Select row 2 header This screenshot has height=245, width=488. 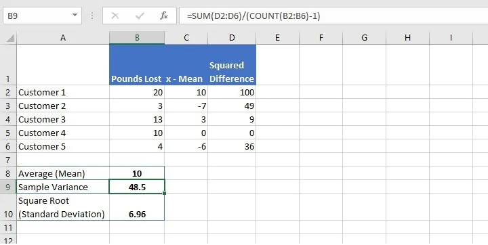click(x=8, y=92)
